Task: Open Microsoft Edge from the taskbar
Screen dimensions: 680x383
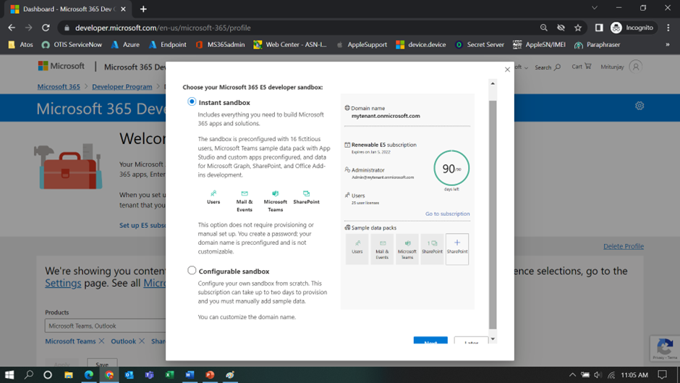Action: click(89, 375)
